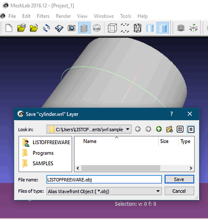Select Programs folder in sidebar
Screen dimensions: 208x219
(x=38, y=153)
